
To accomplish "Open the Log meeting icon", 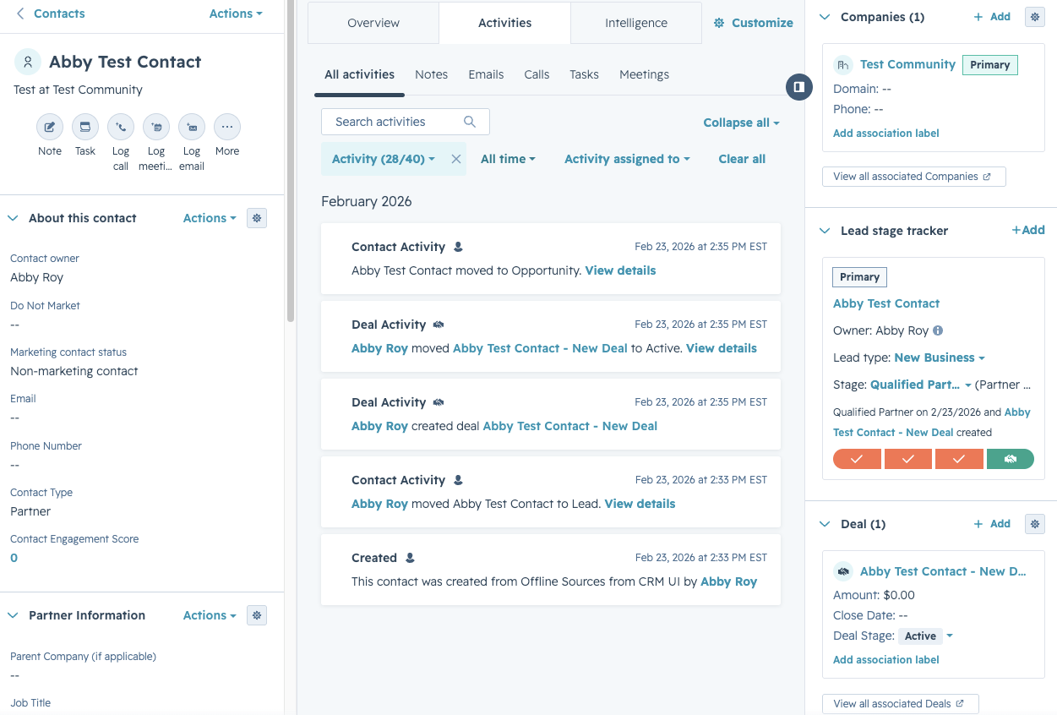I will coord(156,128).
